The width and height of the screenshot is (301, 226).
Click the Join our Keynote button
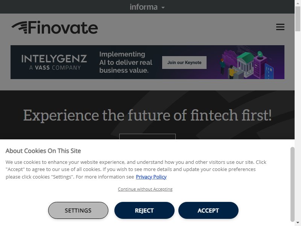[x=184, y=63]
